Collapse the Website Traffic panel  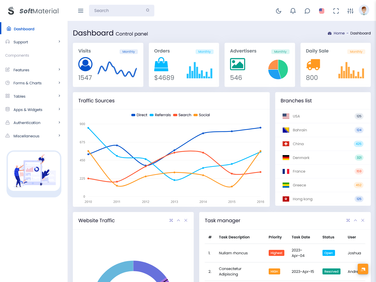click(x=178, y=220)
